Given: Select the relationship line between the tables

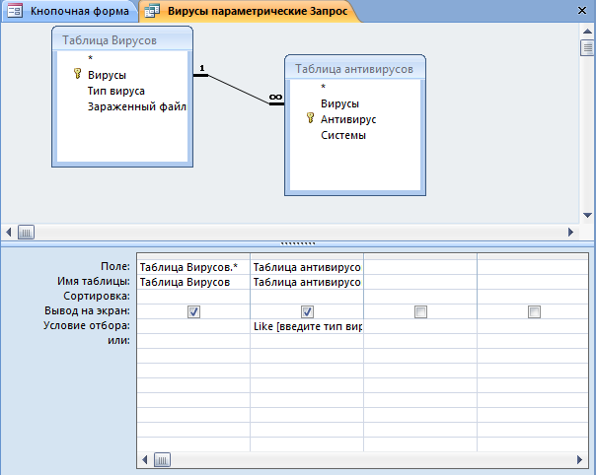Looking at the screenshot, I should tap(239, 90).
